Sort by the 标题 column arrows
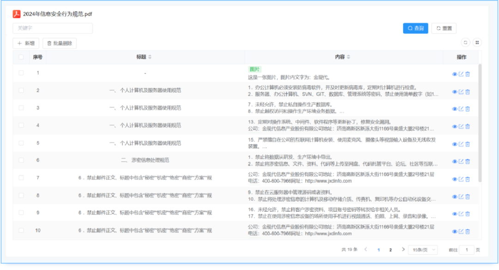499x270 pixels. (150, 57)
